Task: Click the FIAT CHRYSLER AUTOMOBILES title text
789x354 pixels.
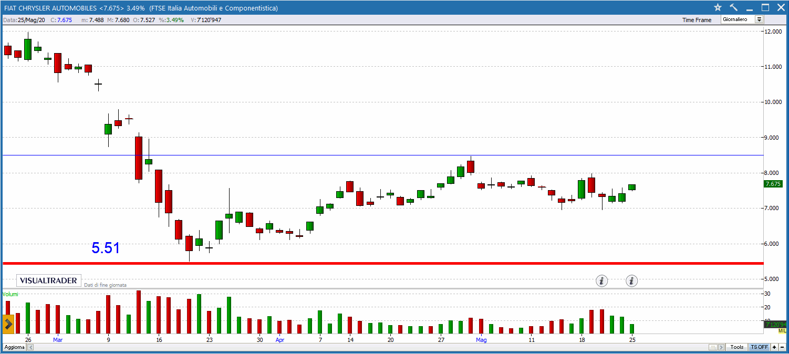Action: (x=50, y=8)
